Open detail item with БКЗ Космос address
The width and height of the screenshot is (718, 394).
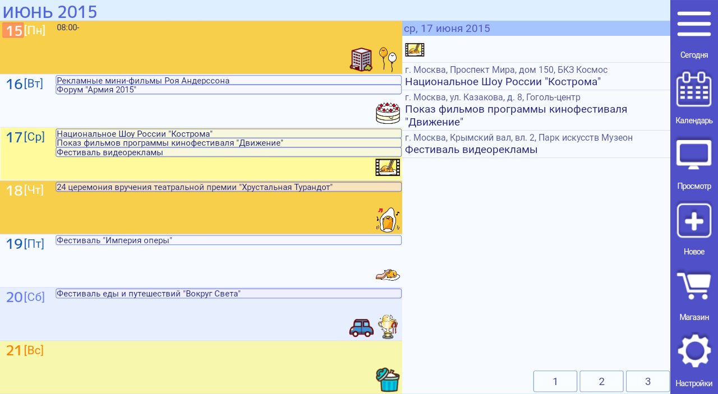pos(536,76)
